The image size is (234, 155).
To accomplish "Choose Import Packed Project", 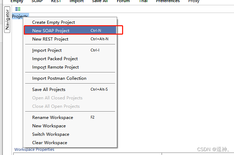I will coord(70,59).
